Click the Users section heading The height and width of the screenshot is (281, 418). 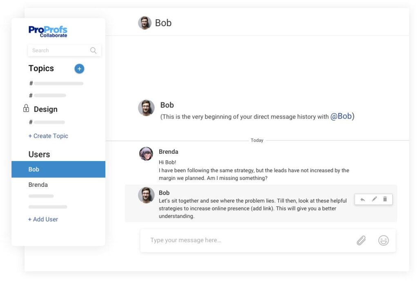[x=39, y=155]
